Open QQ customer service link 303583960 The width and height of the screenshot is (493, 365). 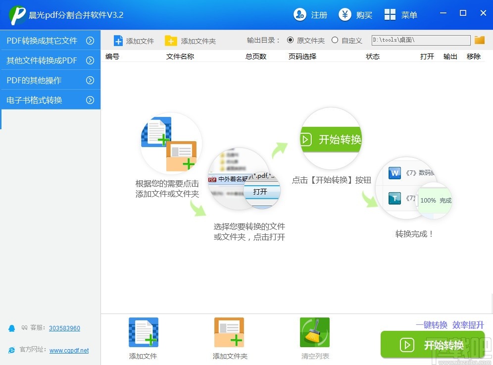64,328
